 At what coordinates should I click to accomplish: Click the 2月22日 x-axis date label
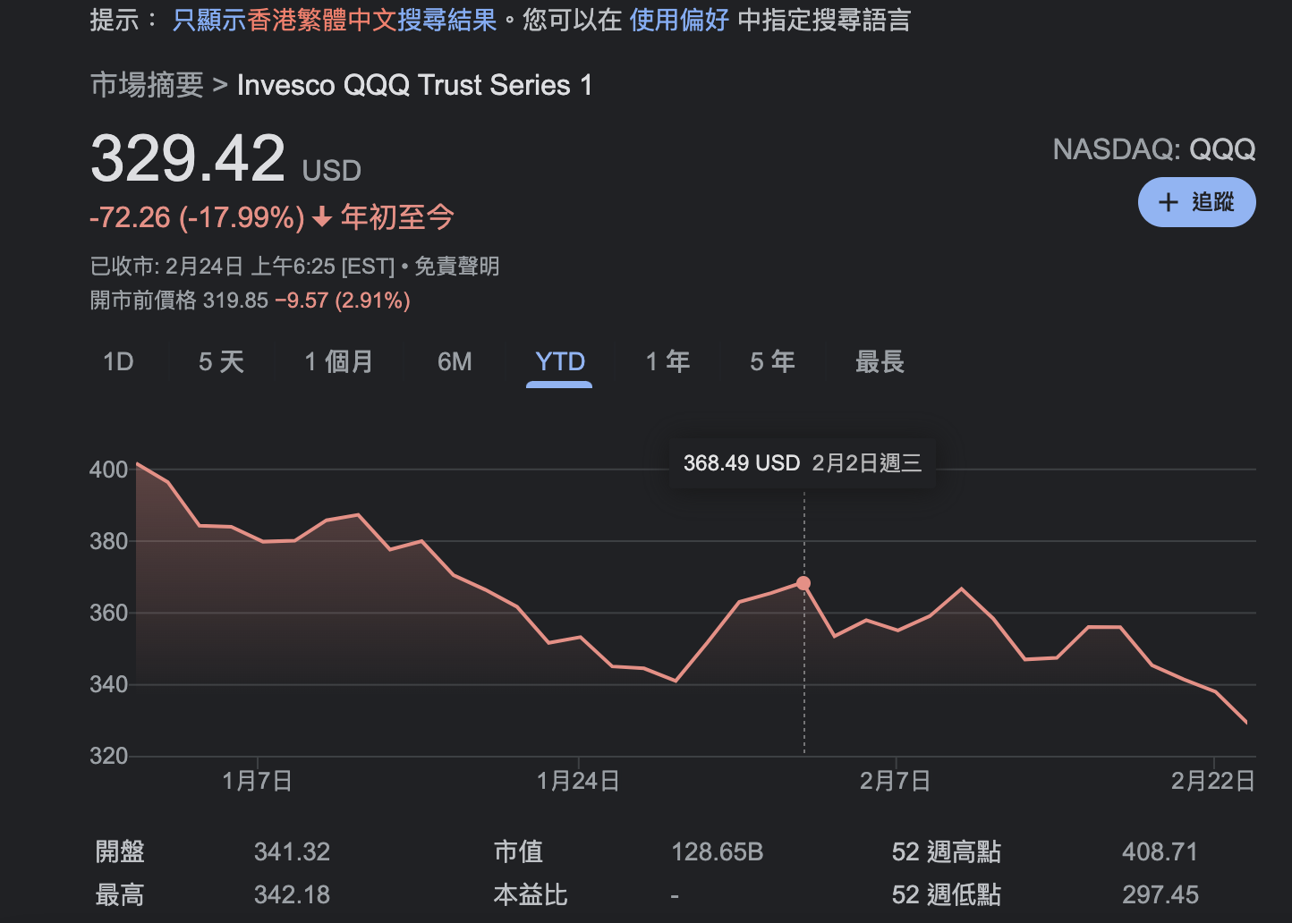click(1213, 781)
